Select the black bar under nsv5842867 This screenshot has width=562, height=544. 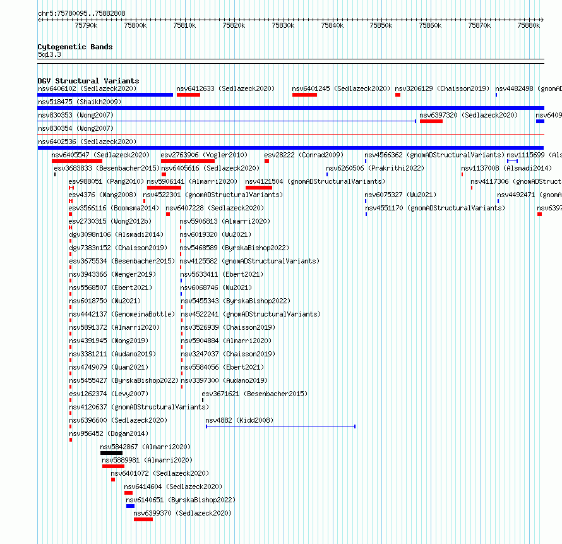tap(112, 453)
